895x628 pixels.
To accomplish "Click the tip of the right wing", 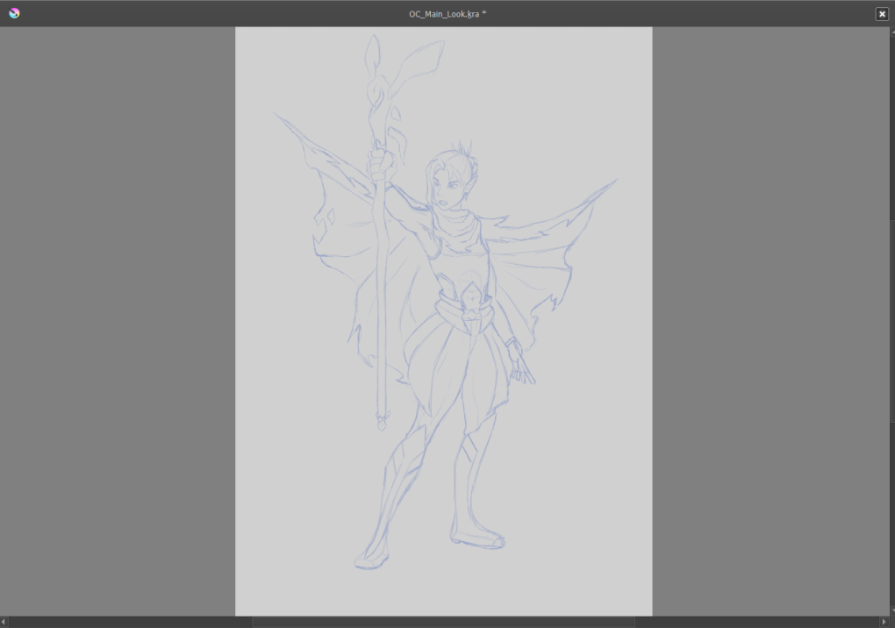I will pos(613,182).
